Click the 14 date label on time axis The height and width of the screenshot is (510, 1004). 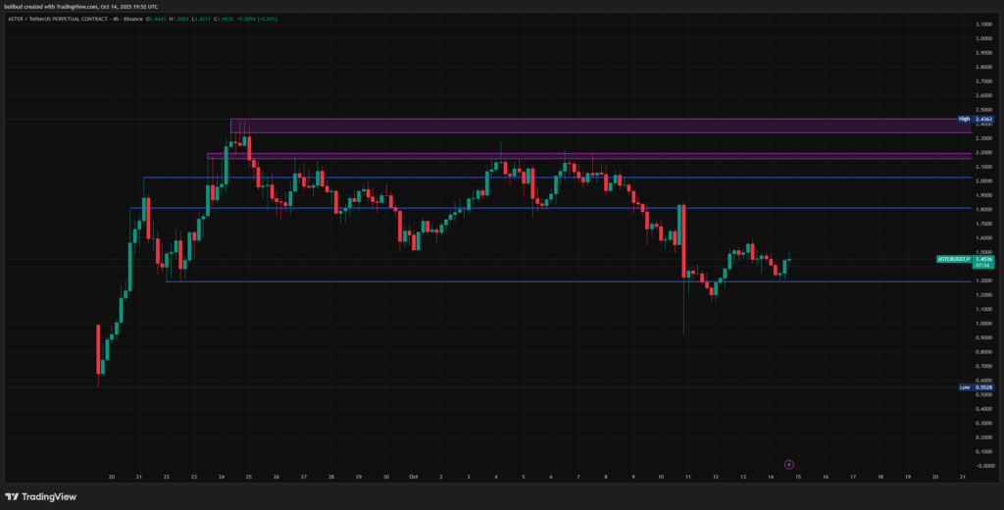point(772,477)
